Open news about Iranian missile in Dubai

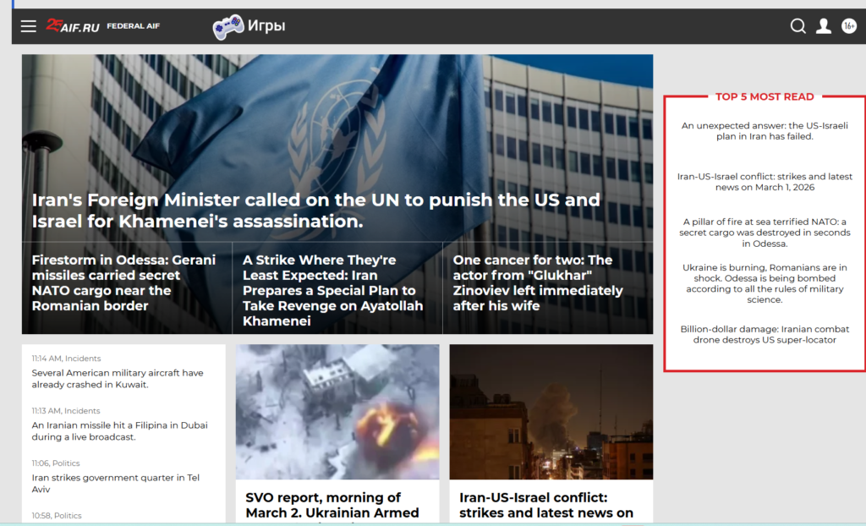pyautogui.click(x=119, y=430)
